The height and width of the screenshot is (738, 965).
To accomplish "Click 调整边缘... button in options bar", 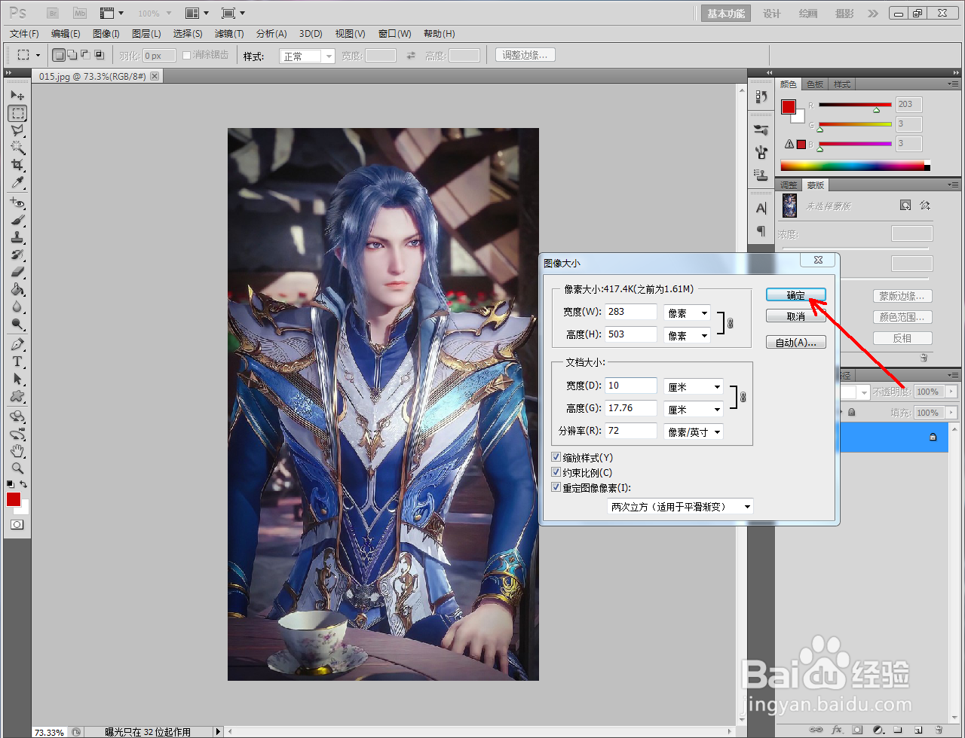I will [x=525, y=55].
